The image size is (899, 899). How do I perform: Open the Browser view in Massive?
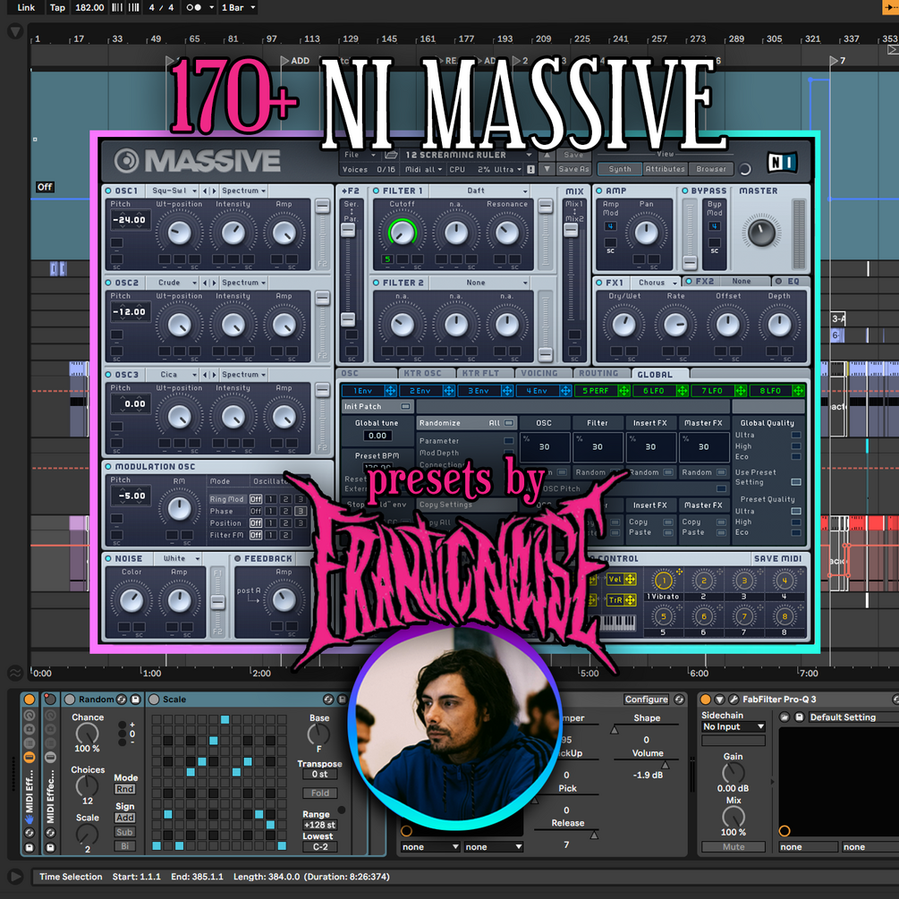coord(711,169)
